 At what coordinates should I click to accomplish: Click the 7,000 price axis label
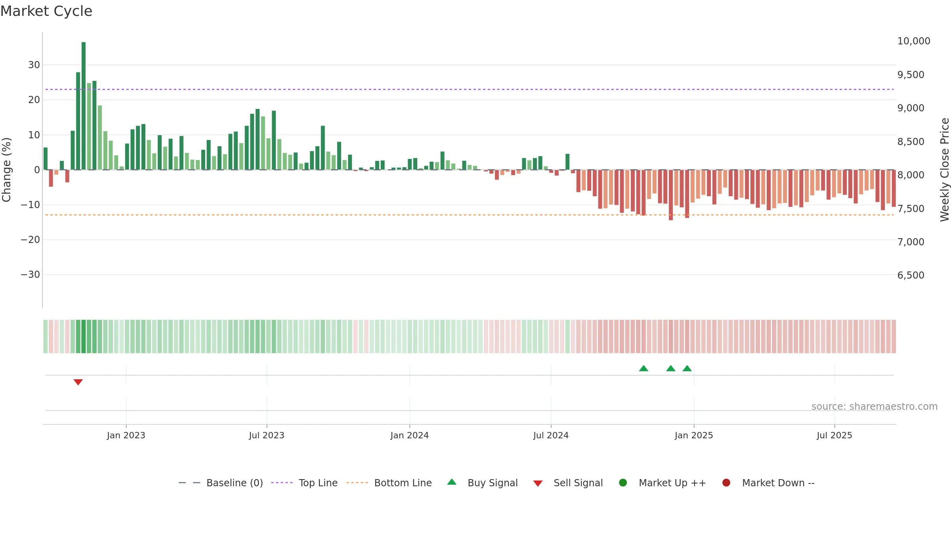coord(911,242)
